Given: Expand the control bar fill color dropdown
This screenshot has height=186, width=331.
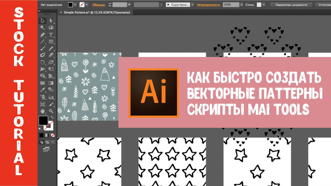Looking at the screenshot, I should tap(75, 5).
